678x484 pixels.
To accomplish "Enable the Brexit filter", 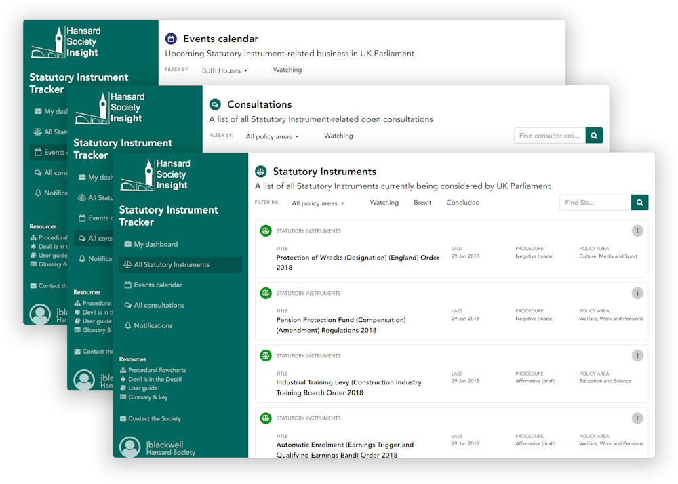I will [422, 202].
